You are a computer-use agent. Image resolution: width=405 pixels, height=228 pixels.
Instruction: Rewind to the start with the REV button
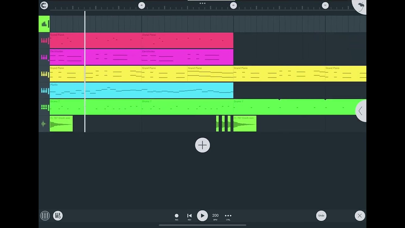click(190, 217)
